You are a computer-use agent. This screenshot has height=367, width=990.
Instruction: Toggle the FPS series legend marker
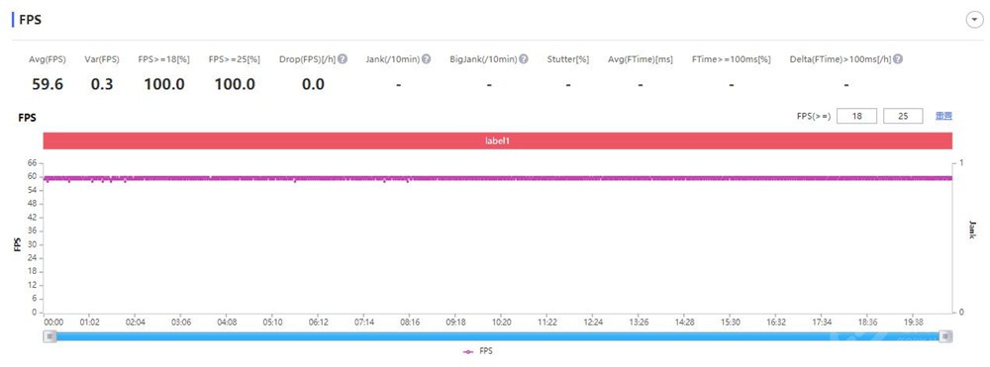468,351
